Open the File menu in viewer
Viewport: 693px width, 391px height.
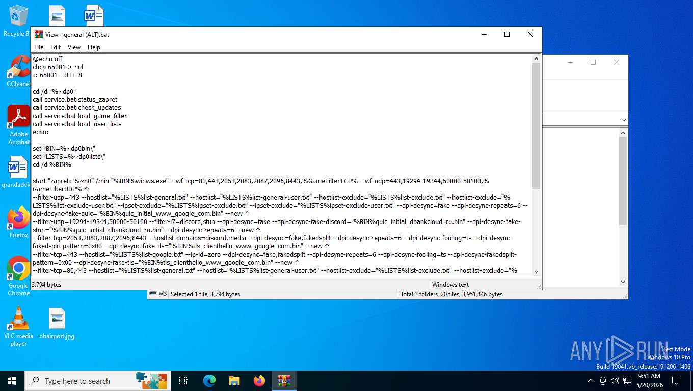(39, 47)
